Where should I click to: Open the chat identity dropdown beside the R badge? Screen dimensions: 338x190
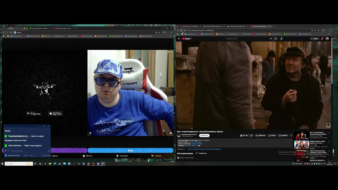8,151
